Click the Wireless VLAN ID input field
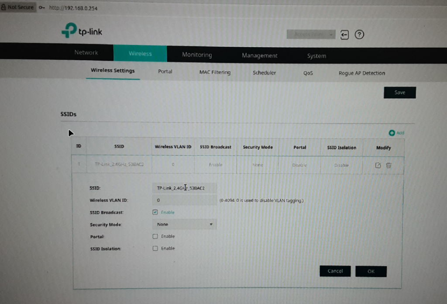This screenshot has width=447, height=304. 184,200
